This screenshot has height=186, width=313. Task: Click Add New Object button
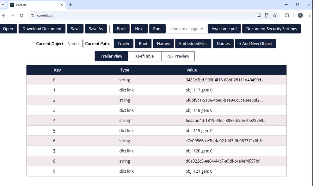[255, 44]
